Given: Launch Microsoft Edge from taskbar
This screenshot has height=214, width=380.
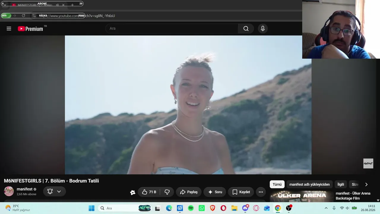Looking at the screenshot, I should coord(169,208).
